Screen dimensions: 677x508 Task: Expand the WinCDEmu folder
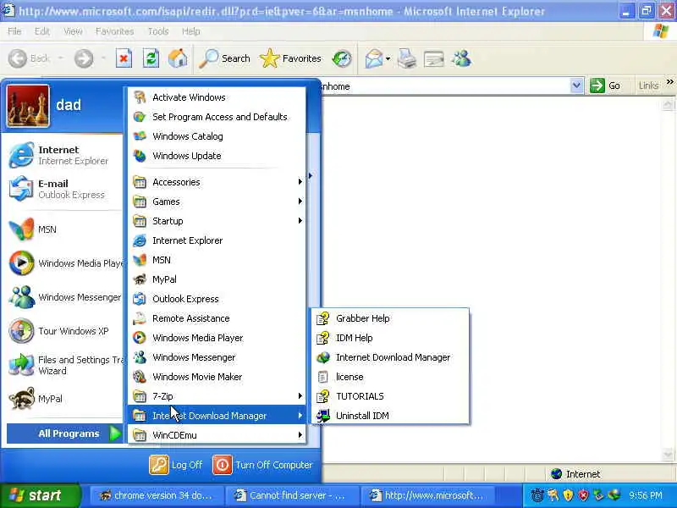tap(217, 435)
